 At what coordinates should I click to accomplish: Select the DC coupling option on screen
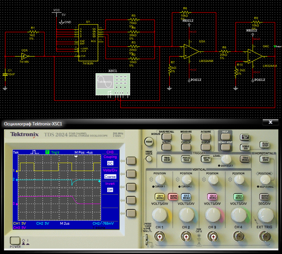point(110,163)
